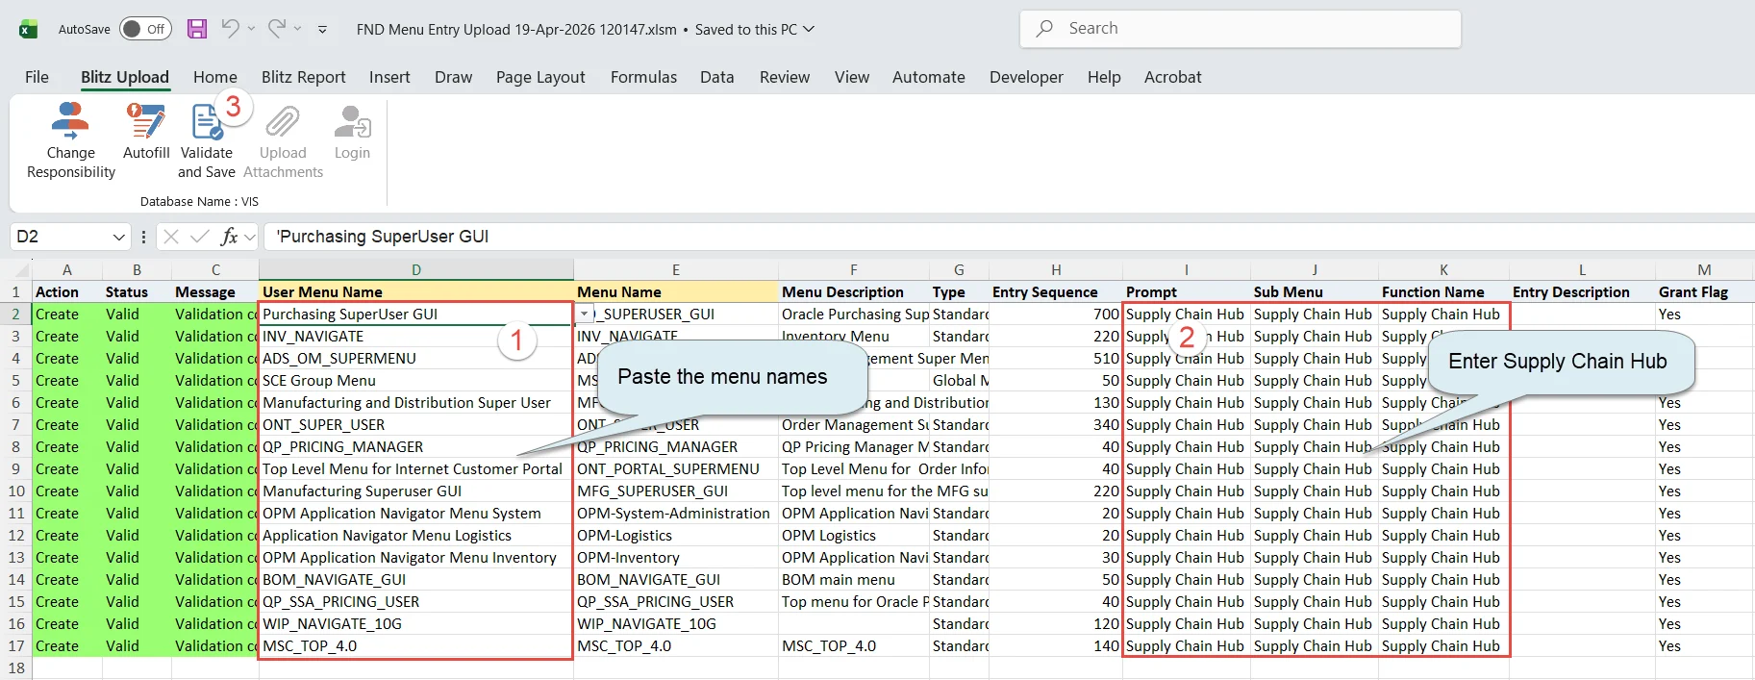Open Customize Quick Access Toolbar dropdown
This screenshot has width=1755, height=680.
point(322,30)
